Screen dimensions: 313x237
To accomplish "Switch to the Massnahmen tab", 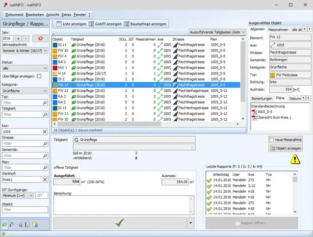I will [x=278, y=29].
